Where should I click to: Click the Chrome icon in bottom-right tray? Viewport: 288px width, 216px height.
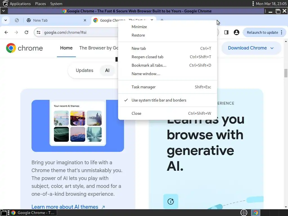[x=255, y=213]
